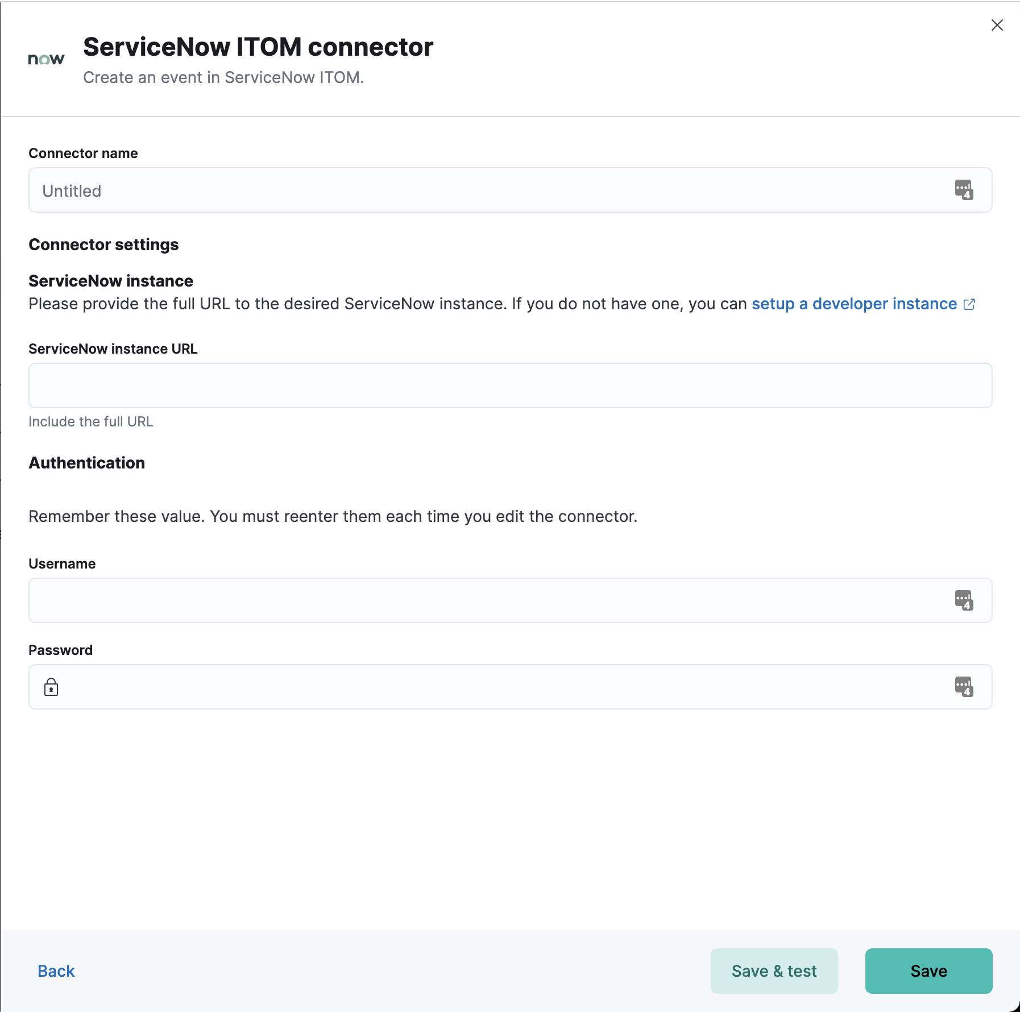1020x1012 pixels.
Task: Open the setup a developer instance link
Action: [x=853, y=304]
